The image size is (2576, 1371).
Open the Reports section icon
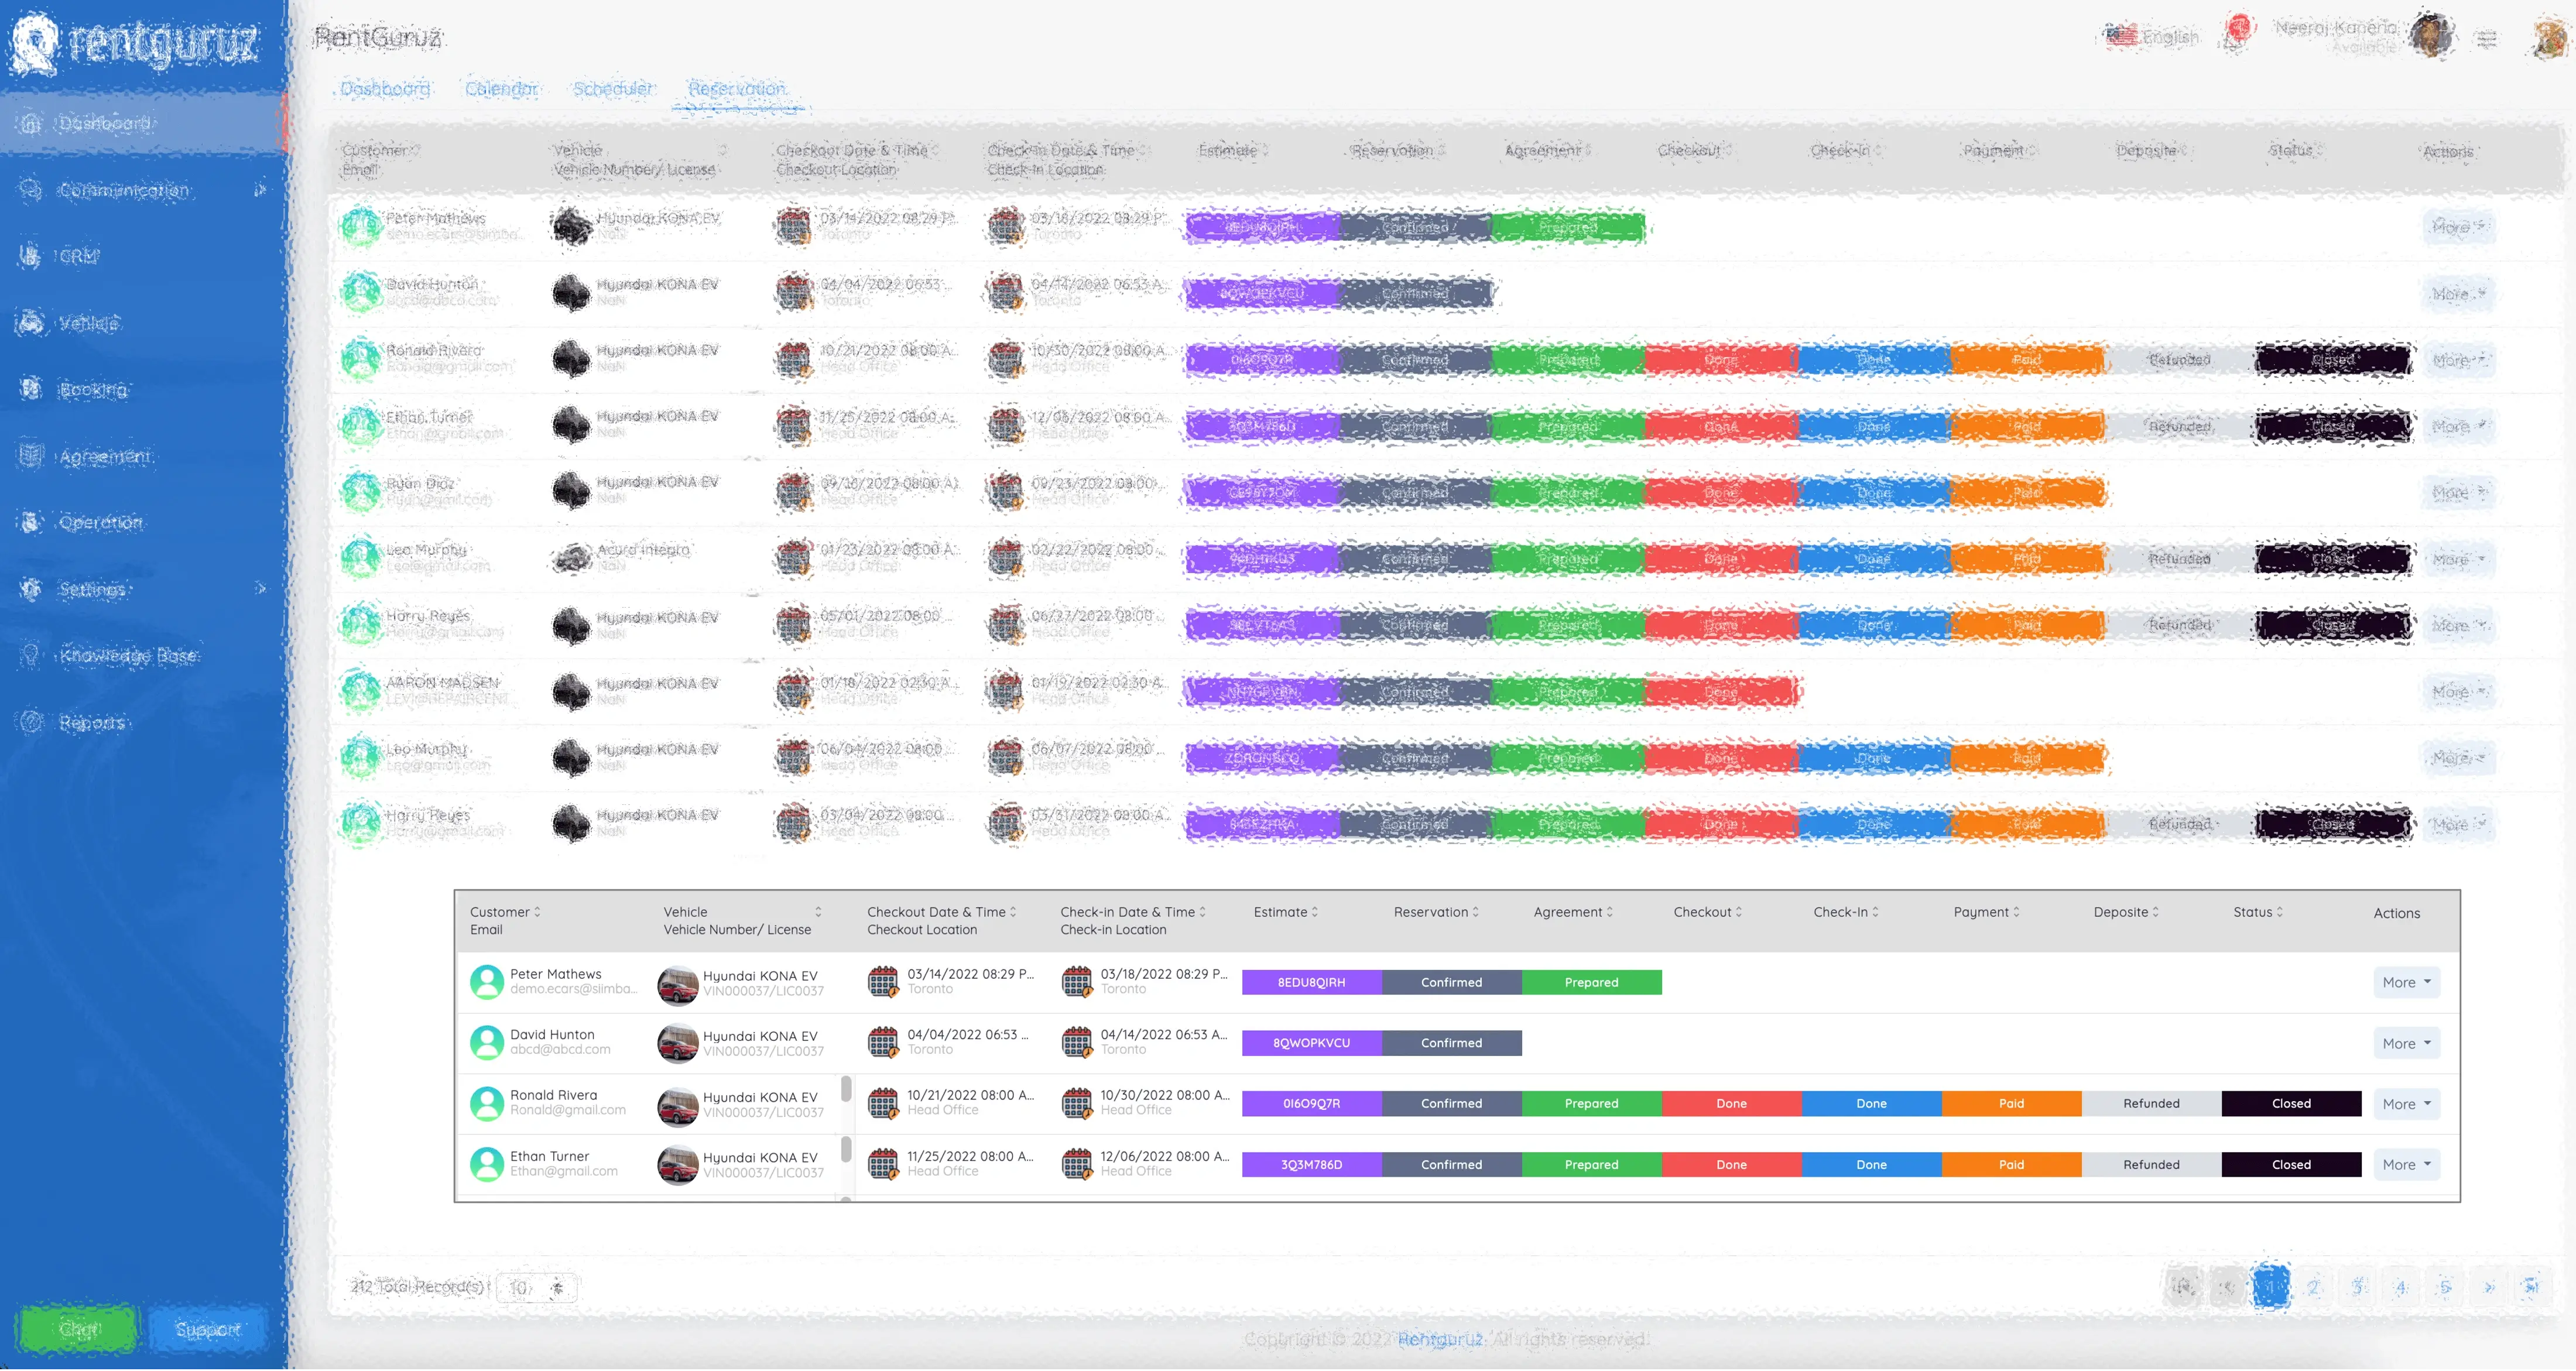(31, 722)
